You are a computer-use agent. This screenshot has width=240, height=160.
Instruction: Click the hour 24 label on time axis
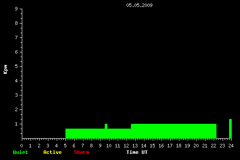231,146
